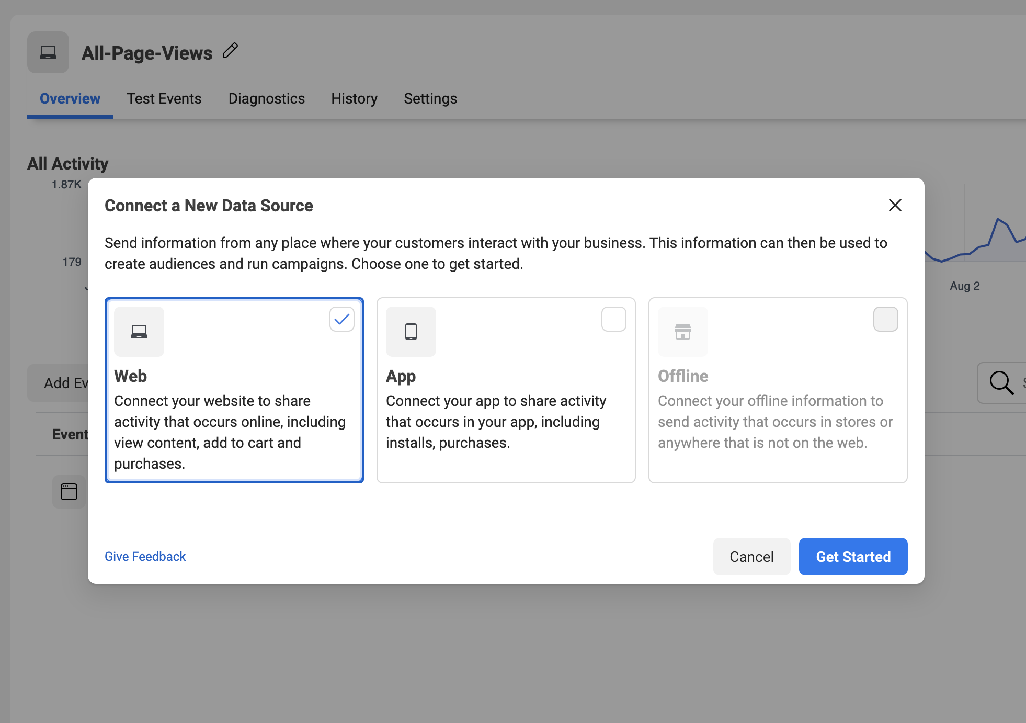
Task: Click the pencil edit icon beside All-Page-Views
Action: point(230,51)
